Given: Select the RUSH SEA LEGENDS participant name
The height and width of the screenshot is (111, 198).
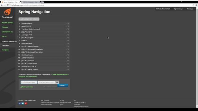Looking at the screenshot, I should pyautogui.click(x=29, y=67).
